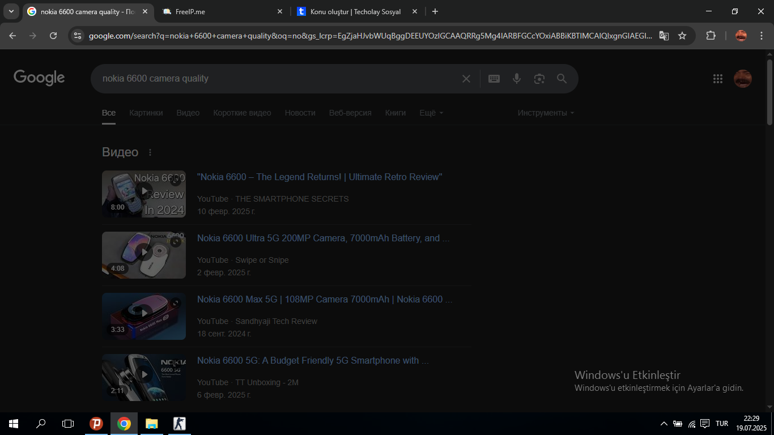Select the Новости tab

(300, 113)
